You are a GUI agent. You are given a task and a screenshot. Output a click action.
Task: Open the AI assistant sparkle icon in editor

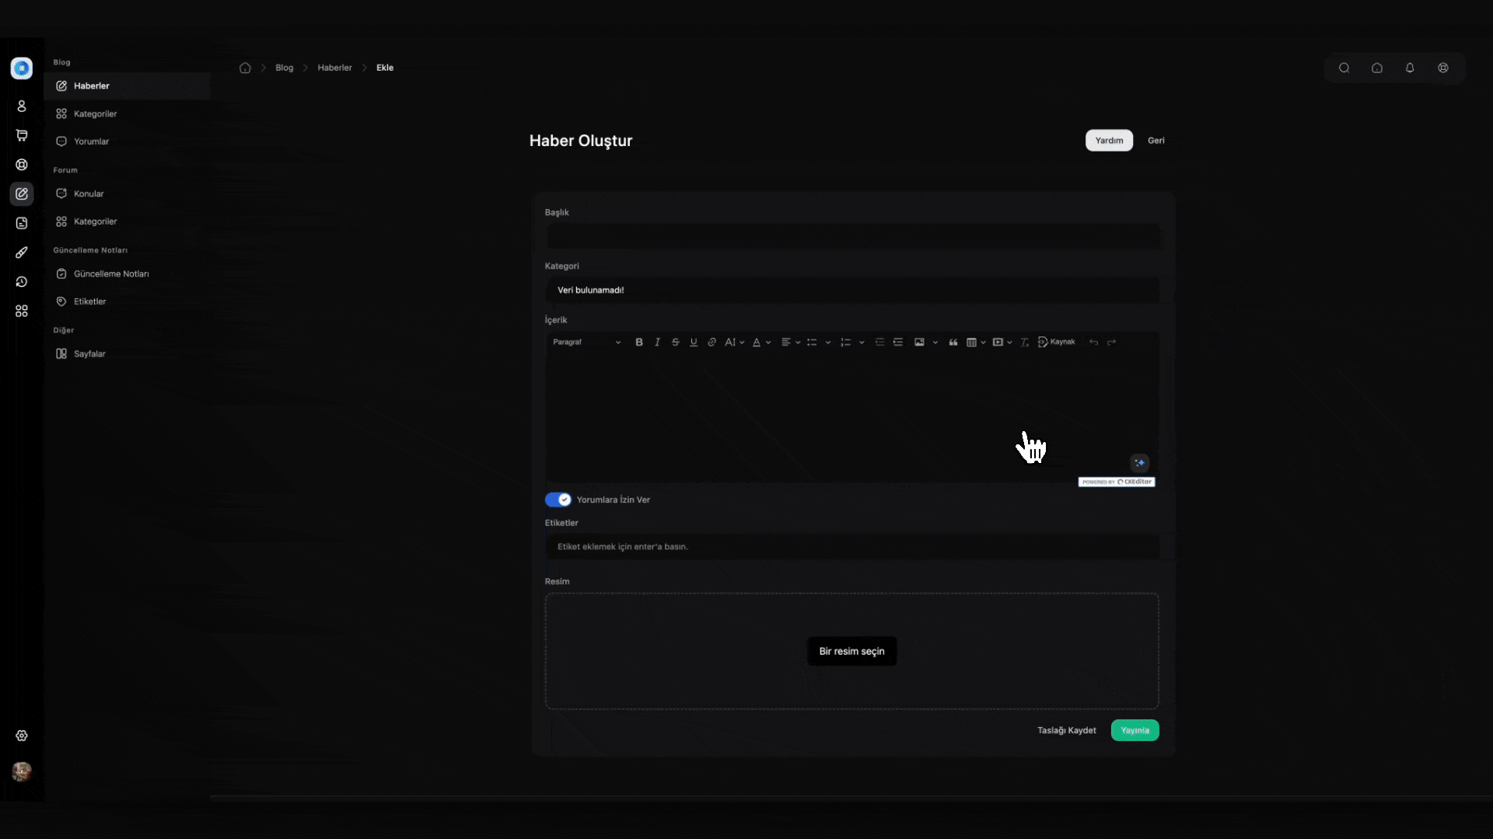pos(1139,463)
